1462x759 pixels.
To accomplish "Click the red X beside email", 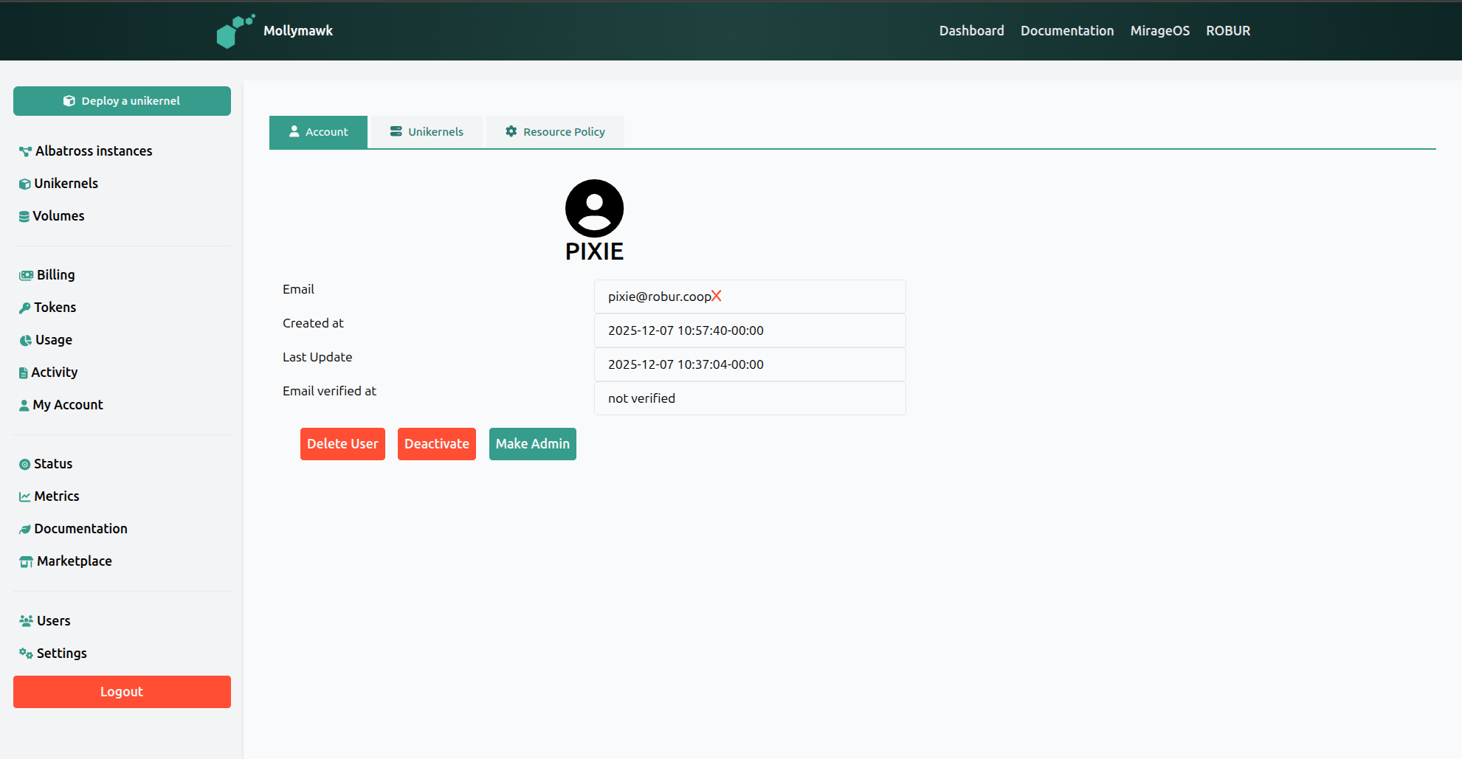I will (x=716, y=296).
